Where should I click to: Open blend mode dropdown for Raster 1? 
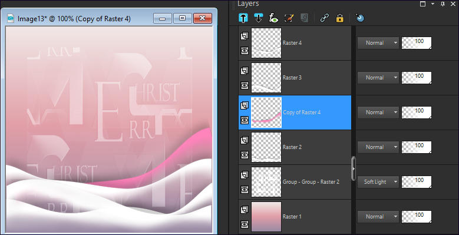tap(378, 217)
